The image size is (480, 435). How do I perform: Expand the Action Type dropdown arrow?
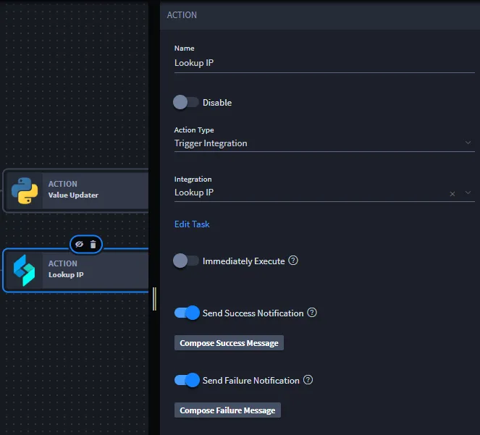point(468,143)
